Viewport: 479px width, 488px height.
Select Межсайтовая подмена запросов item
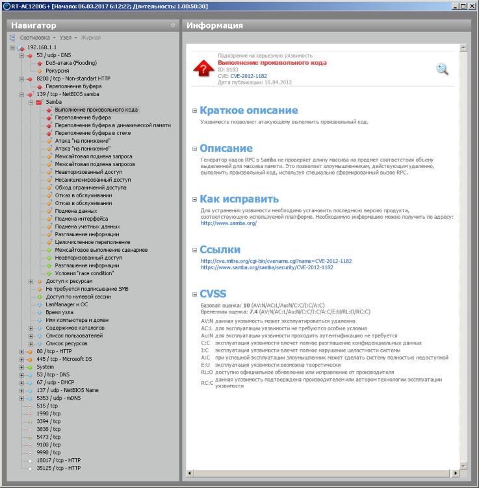[95, 164]
